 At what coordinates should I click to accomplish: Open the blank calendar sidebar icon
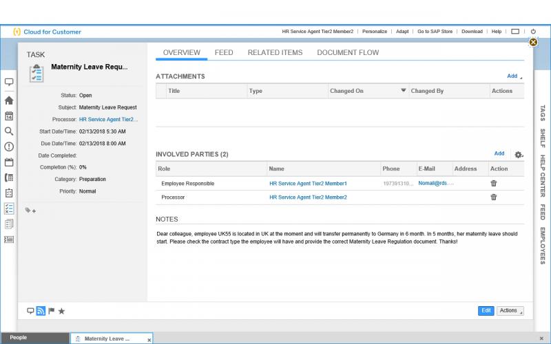[9, 162]
